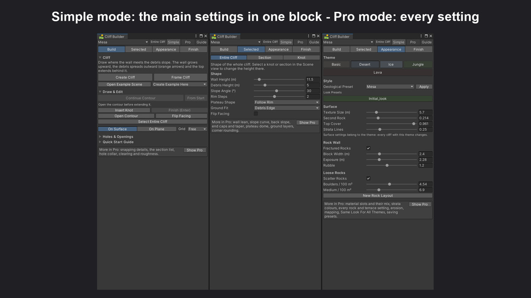Click the Boulders / 100 m² slider
The height and width of the screenshot is (298, 531).
(392, 184)
